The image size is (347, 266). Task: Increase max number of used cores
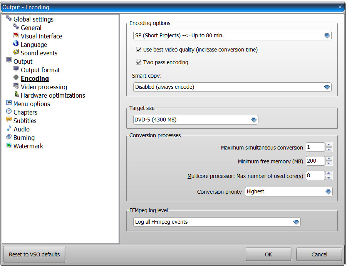point(329,173)
